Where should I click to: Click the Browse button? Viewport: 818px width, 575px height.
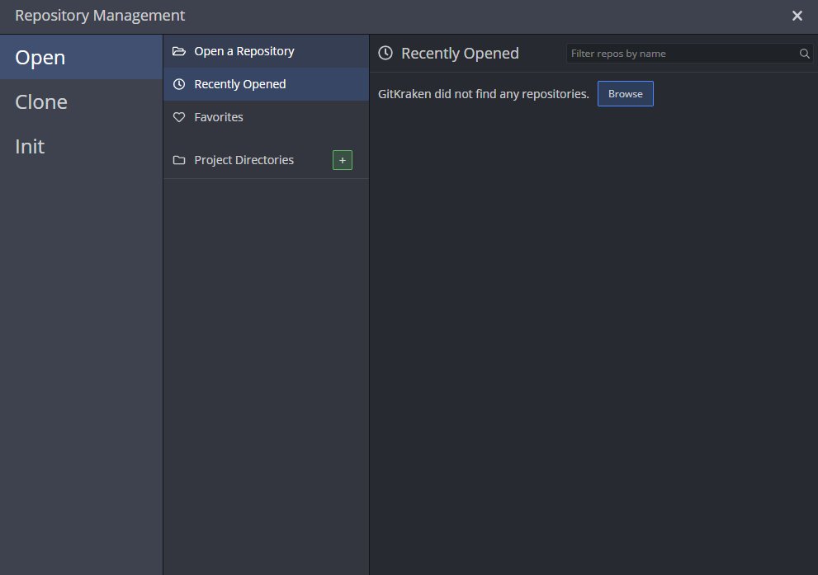click(625, 94)
